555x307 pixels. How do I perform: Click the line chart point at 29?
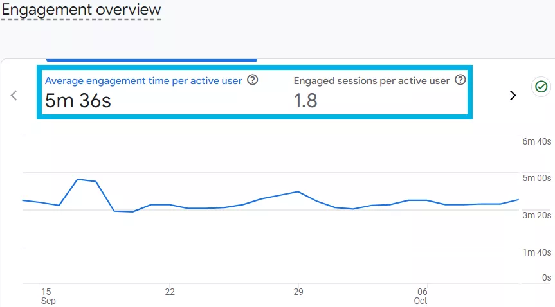(298, 191)
